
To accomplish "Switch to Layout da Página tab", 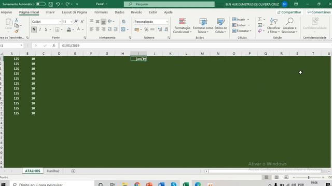I will (74, 12).
